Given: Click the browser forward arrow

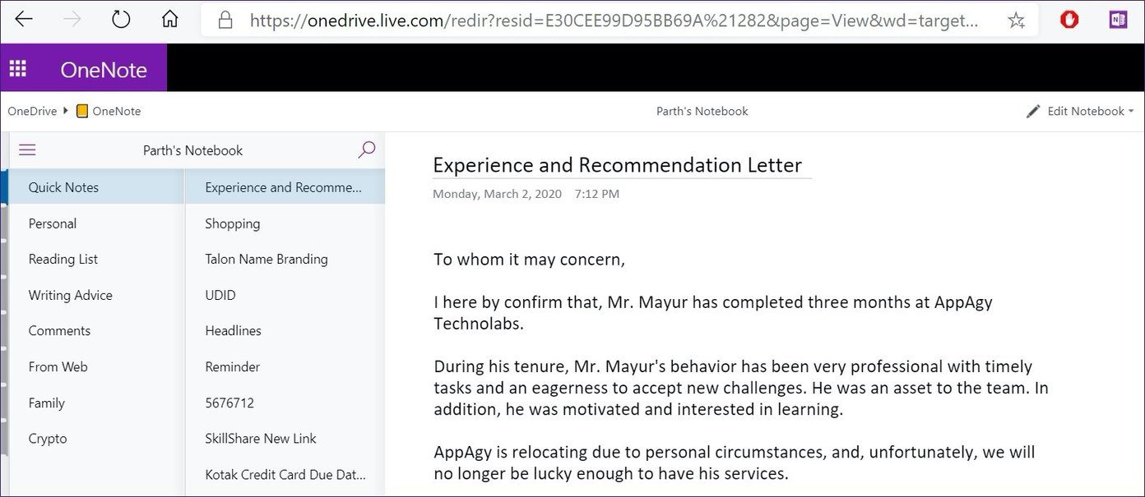Looking at the screenshot, I should (x=72, y=20).
